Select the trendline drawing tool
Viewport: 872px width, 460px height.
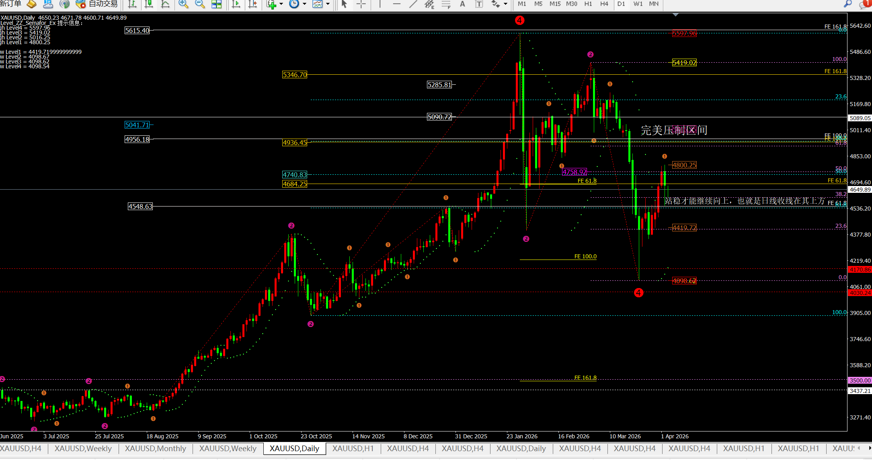pos(413,4)
